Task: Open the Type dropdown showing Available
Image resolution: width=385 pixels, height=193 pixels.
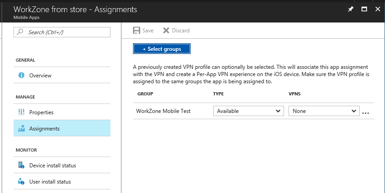Action: (248, 111)
